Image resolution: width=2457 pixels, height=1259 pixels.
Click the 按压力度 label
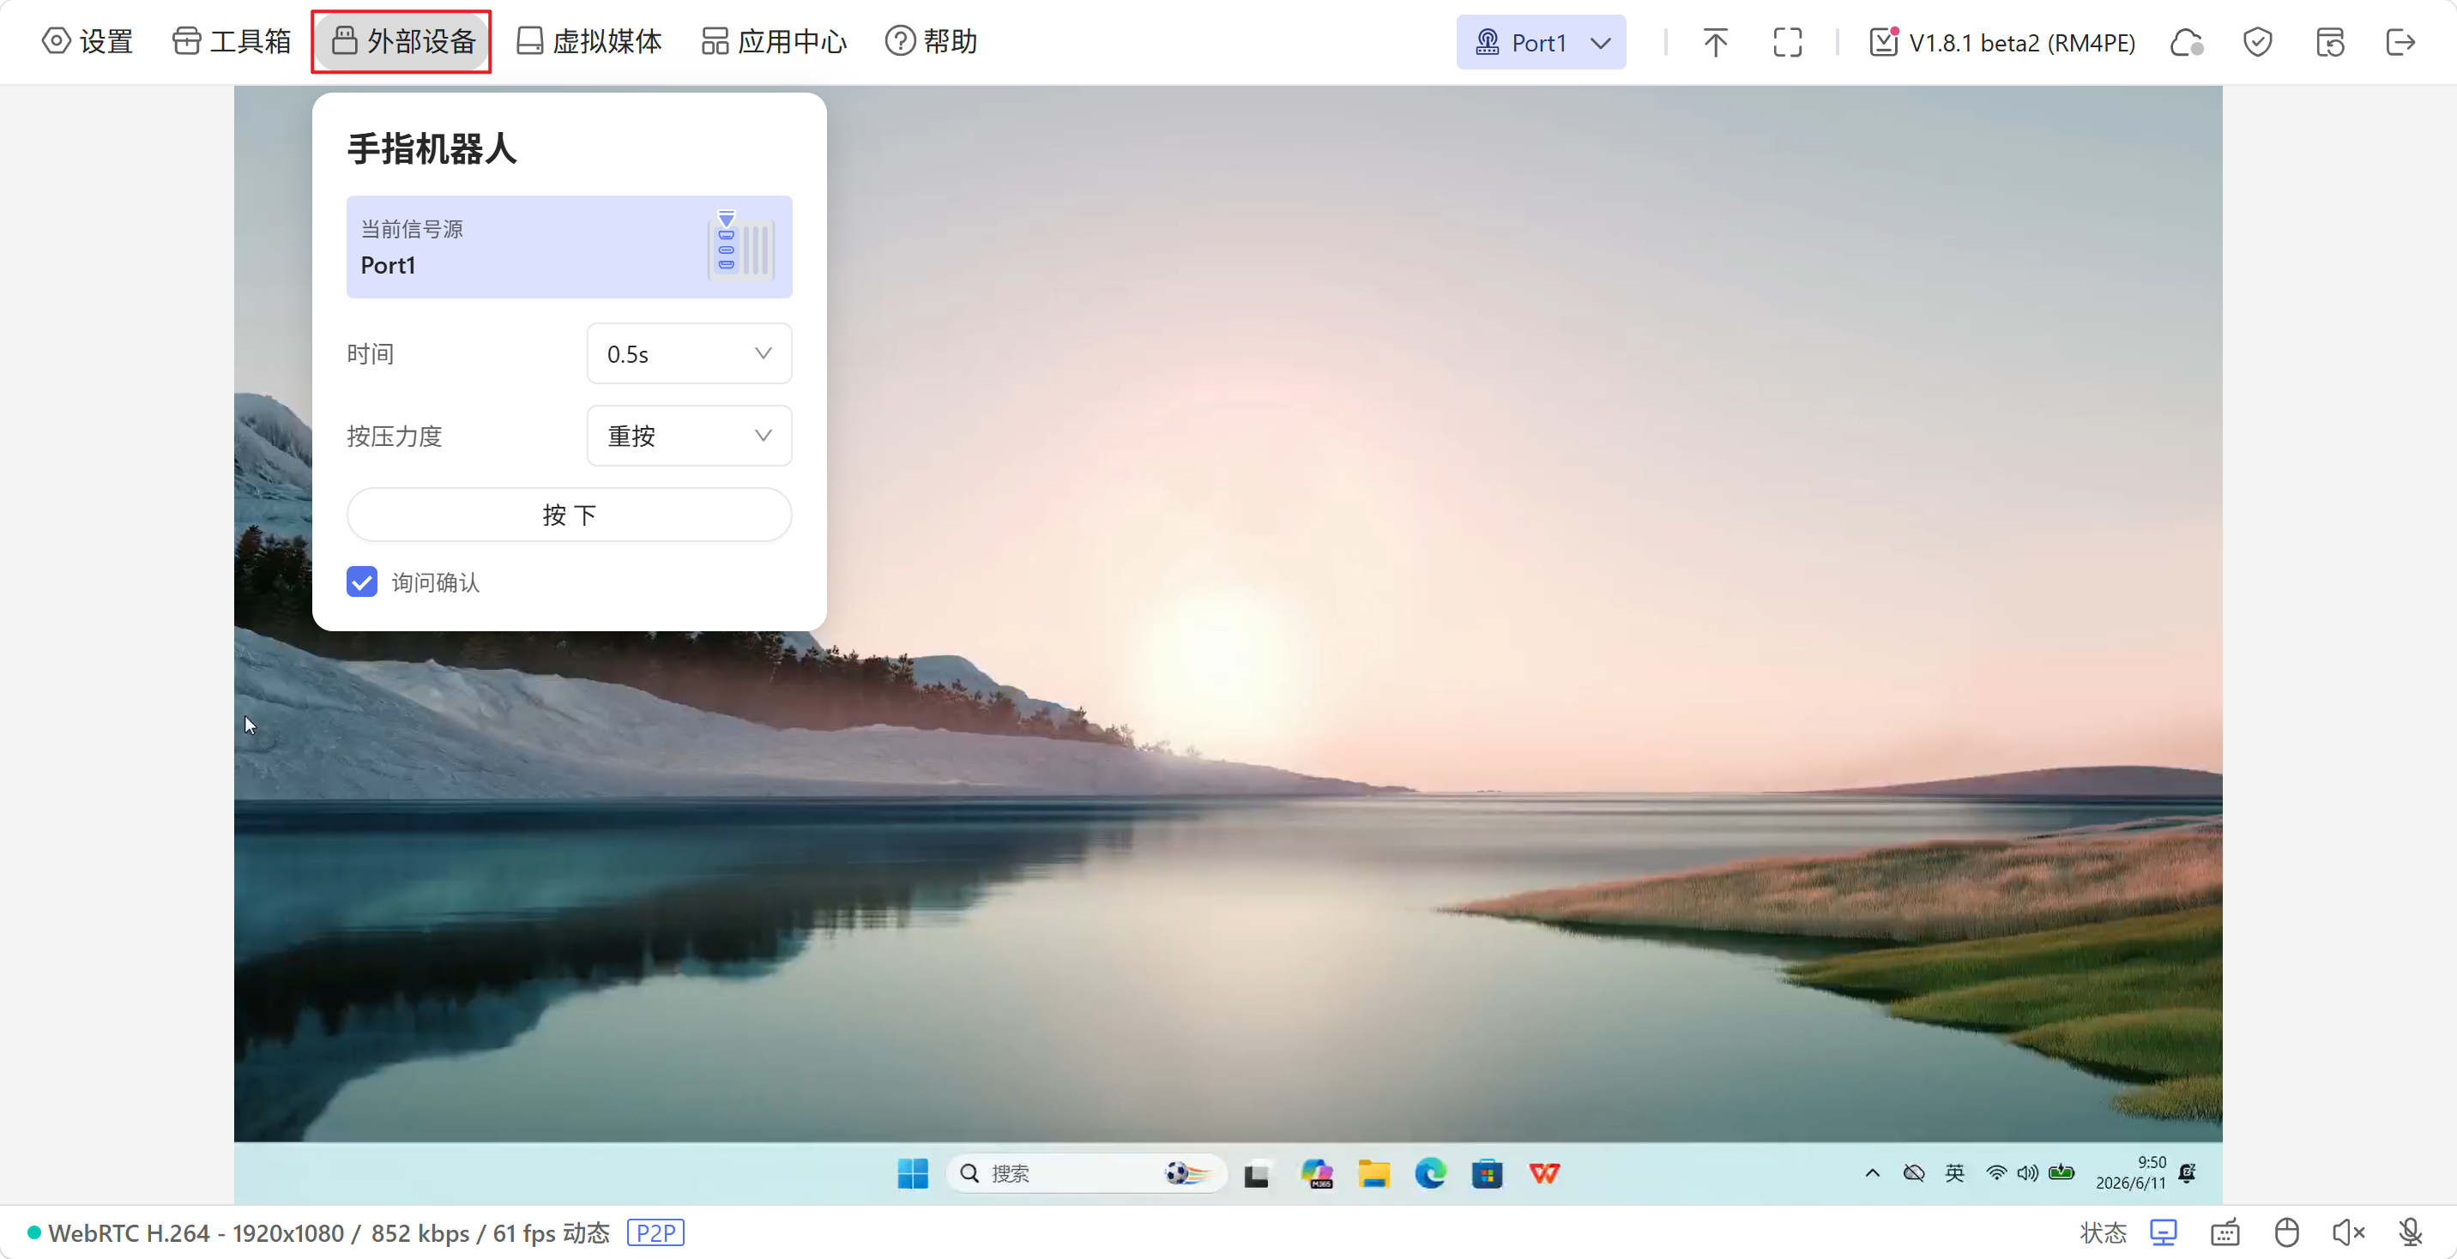pyautogui.click(x=394, y=436)
